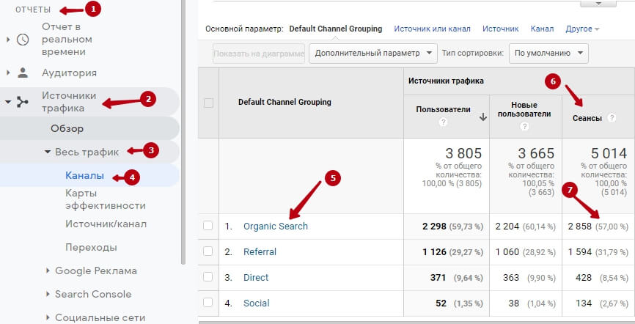Click total sessions value 5 014

(x=609, y=153)
